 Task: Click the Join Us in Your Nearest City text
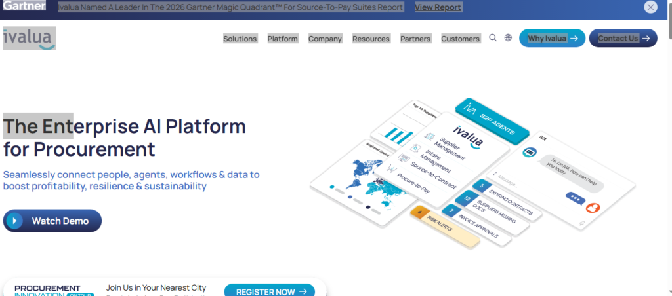click(156, 288)
